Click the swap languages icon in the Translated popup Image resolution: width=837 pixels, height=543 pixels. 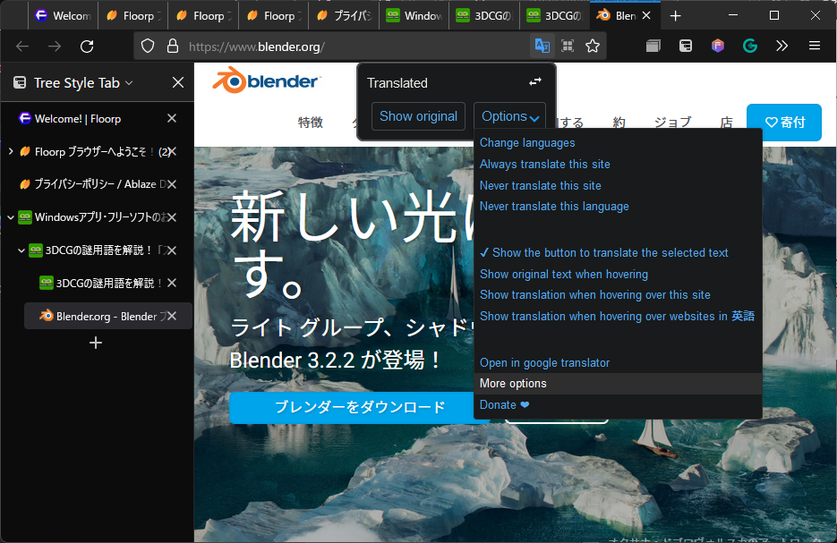pos(534,81)
